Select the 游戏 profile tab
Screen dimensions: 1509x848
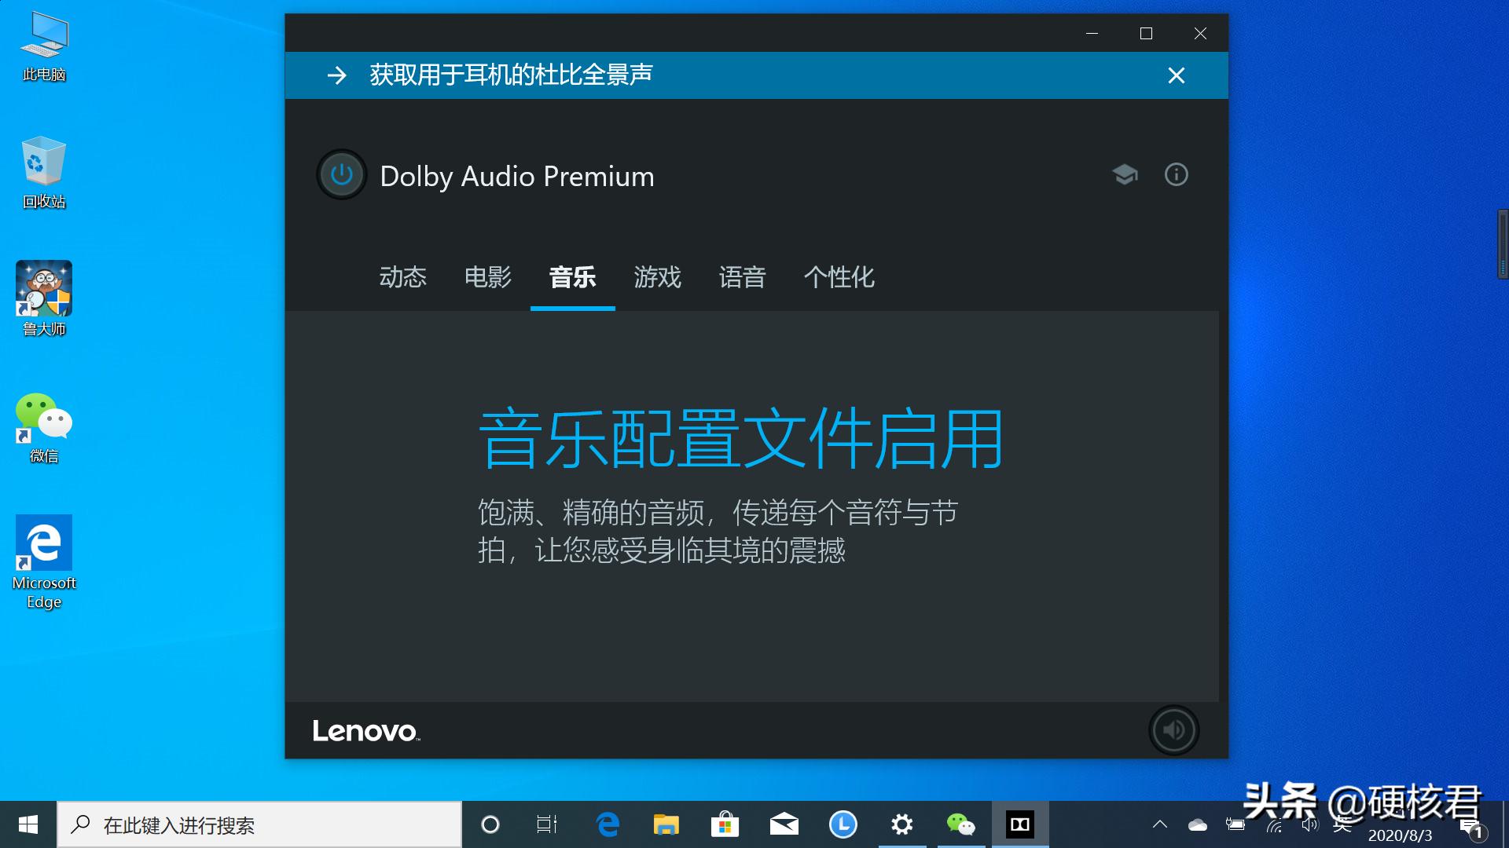pyautogui.click(x=657, y=277)
